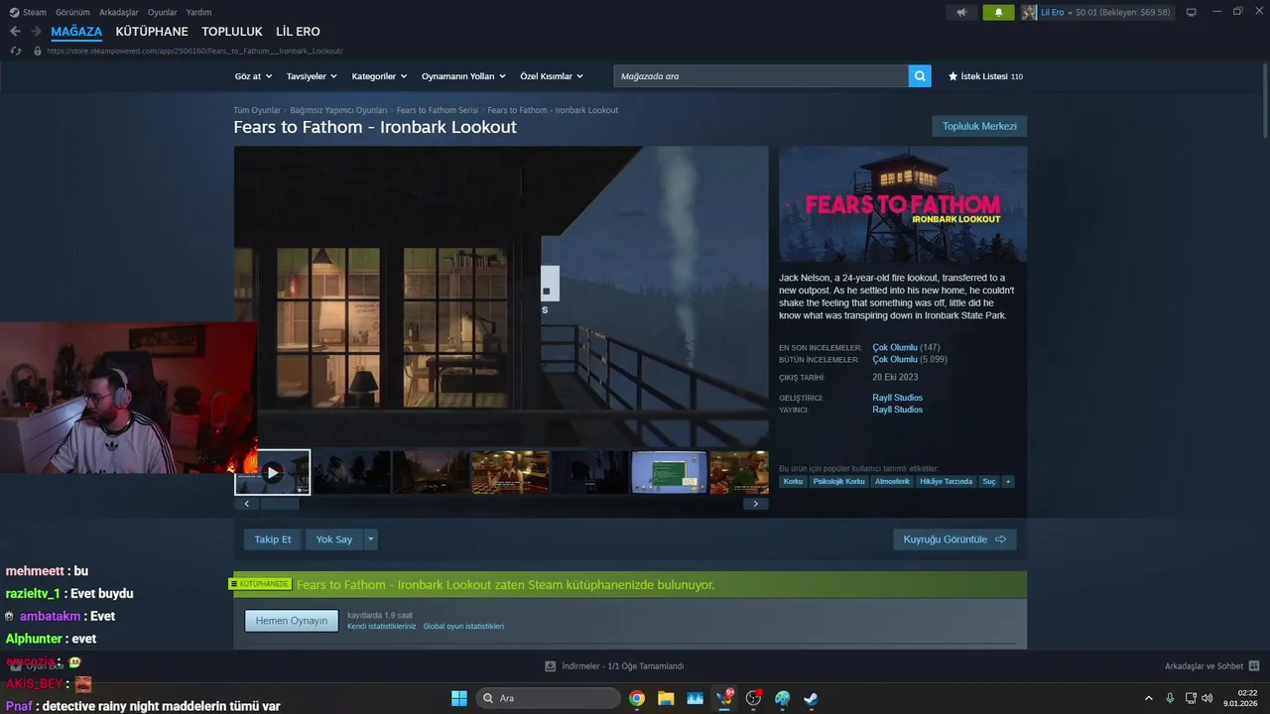The height and width of the screenshot is (714, 1270).
Task: Click the Lil Ero profile avatar
Action: coord(1029,12)
